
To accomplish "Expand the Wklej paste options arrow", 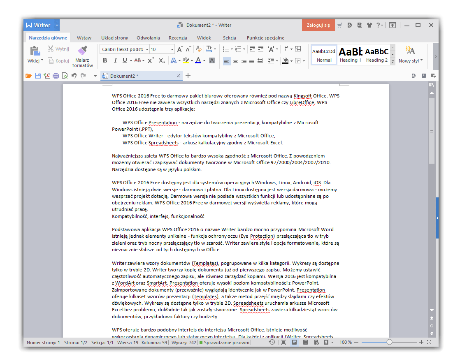I will (42, 60).
